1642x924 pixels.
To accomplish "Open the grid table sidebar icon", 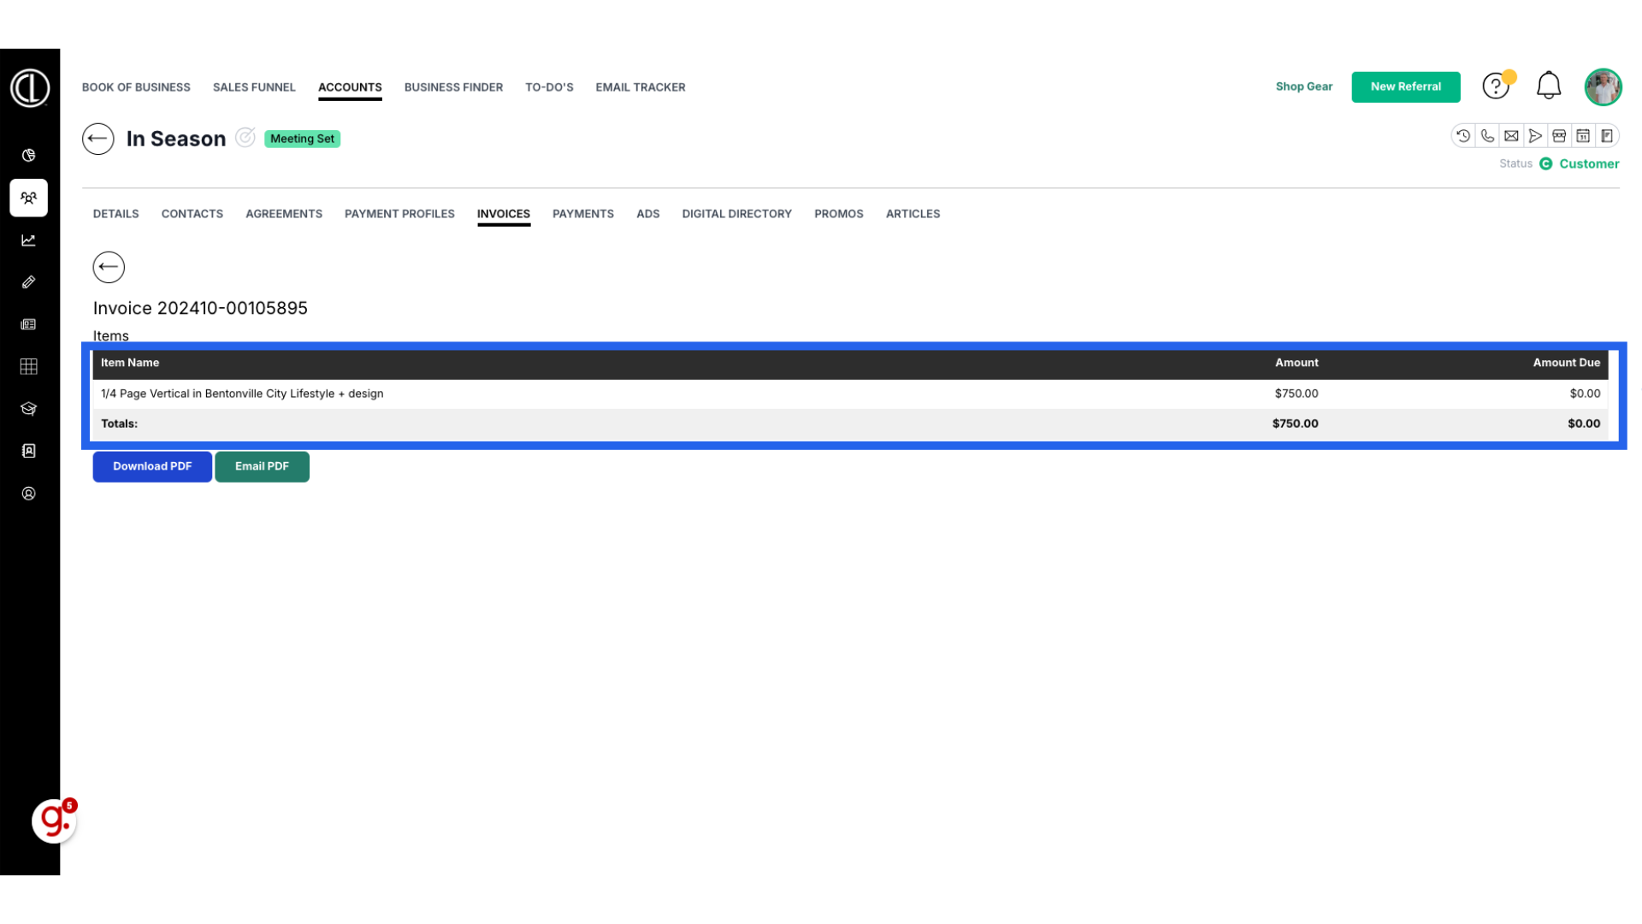I will pyautogui.click(x=29, y=366).
